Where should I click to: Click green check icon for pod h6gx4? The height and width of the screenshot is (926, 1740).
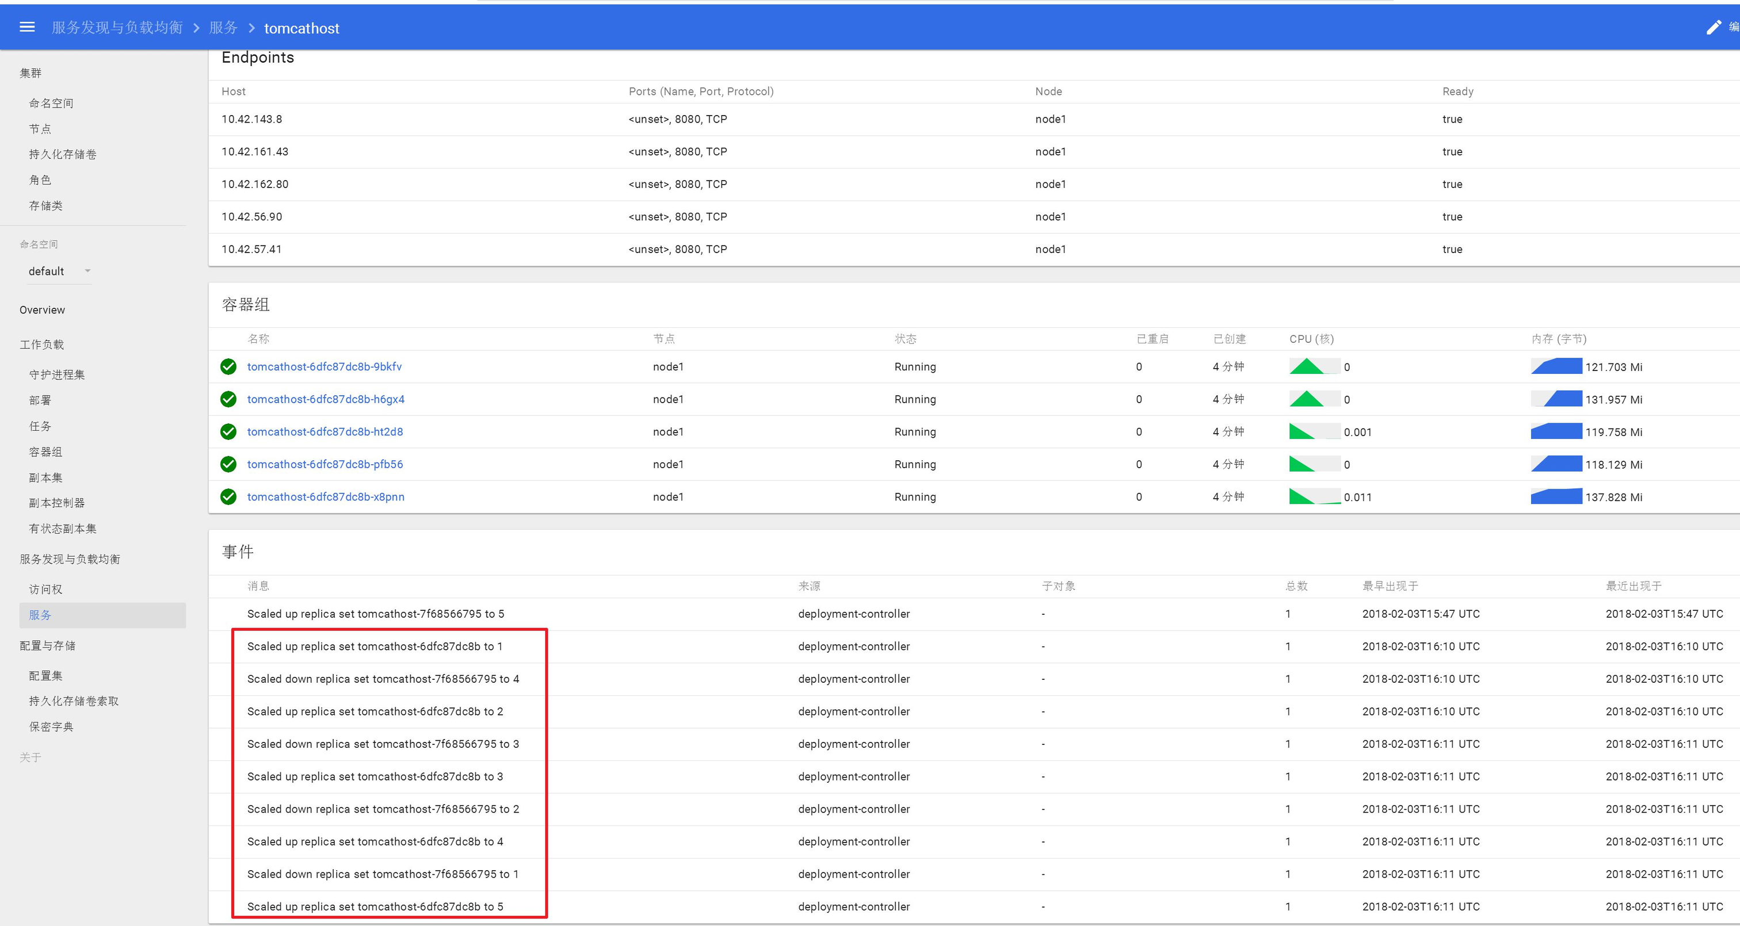click(x=228, y=399)
